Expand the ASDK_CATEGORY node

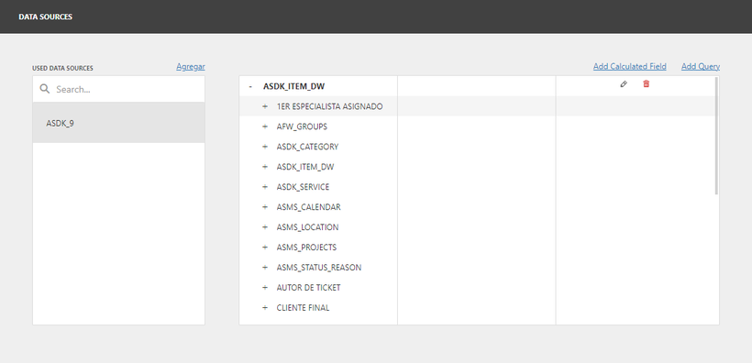265,147
